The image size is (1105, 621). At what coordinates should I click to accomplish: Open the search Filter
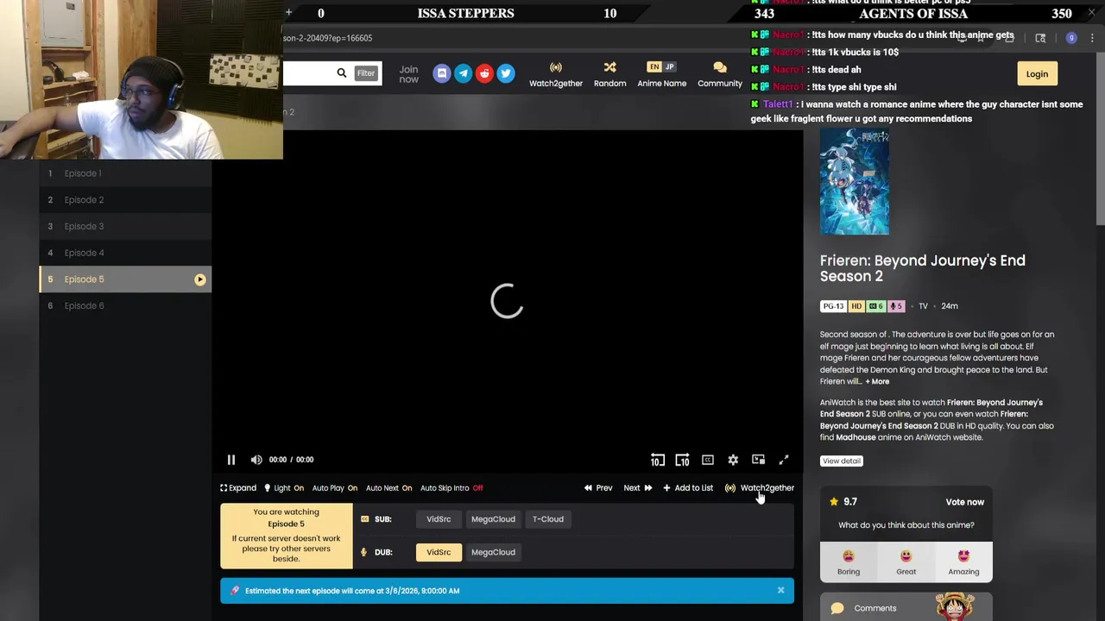coord(366,73)
